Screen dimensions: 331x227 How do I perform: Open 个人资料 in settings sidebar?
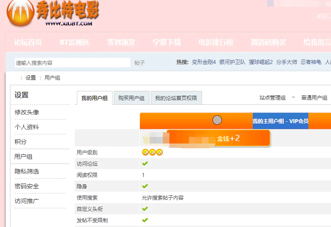27,127
